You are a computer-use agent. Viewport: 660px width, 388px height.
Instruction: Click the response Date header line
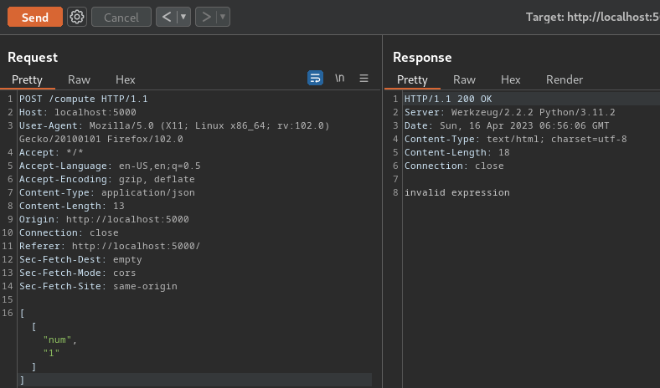(x=507, y=125)
